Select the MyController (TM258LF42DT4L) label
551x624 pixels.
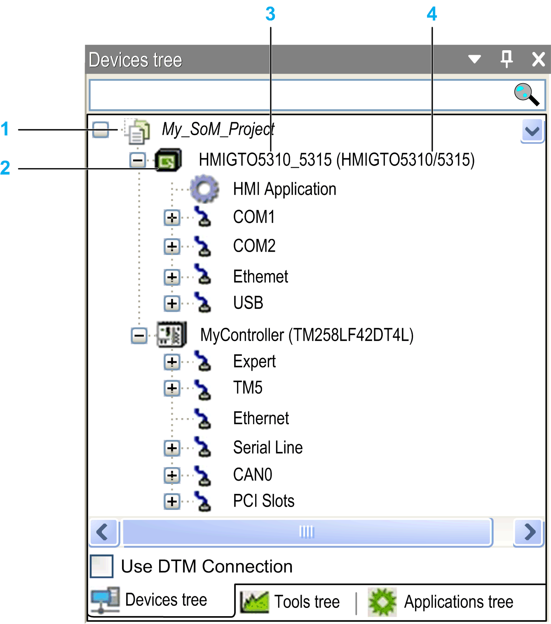(x=307, y=335)
